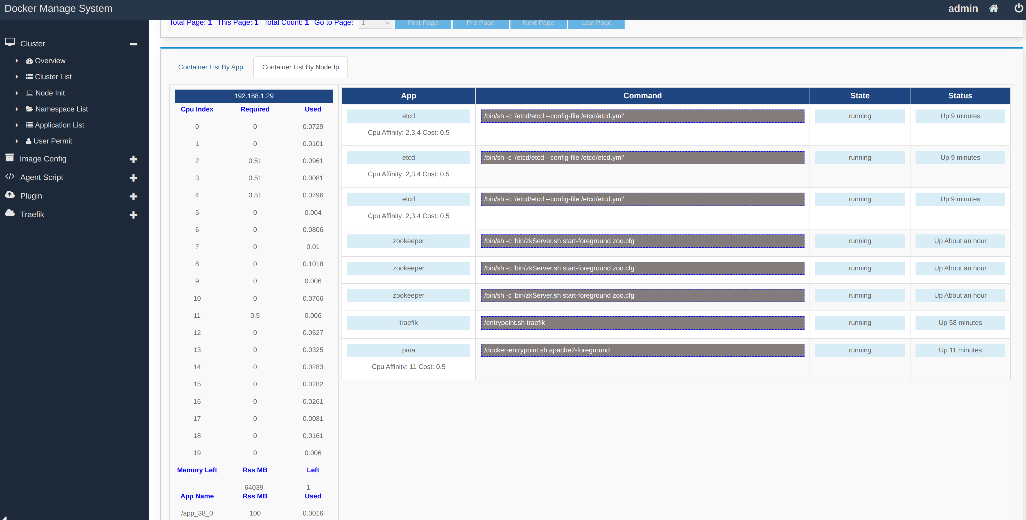
Task: Click the Node Init laptop icon
Action: [30, 93]
